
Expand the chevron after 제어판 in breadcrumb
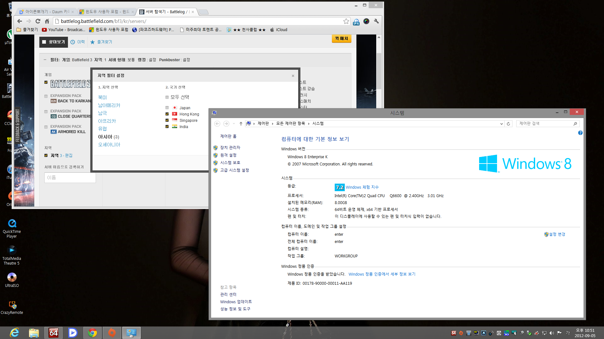pos(272,124)
